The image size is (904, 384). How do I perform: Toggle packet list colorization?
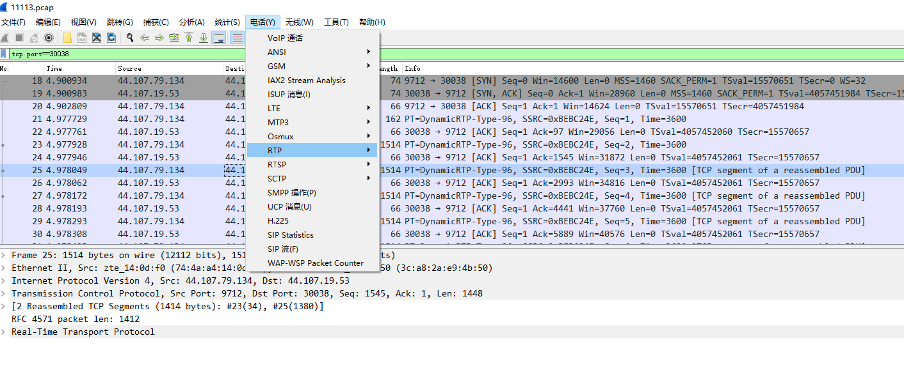237,38
